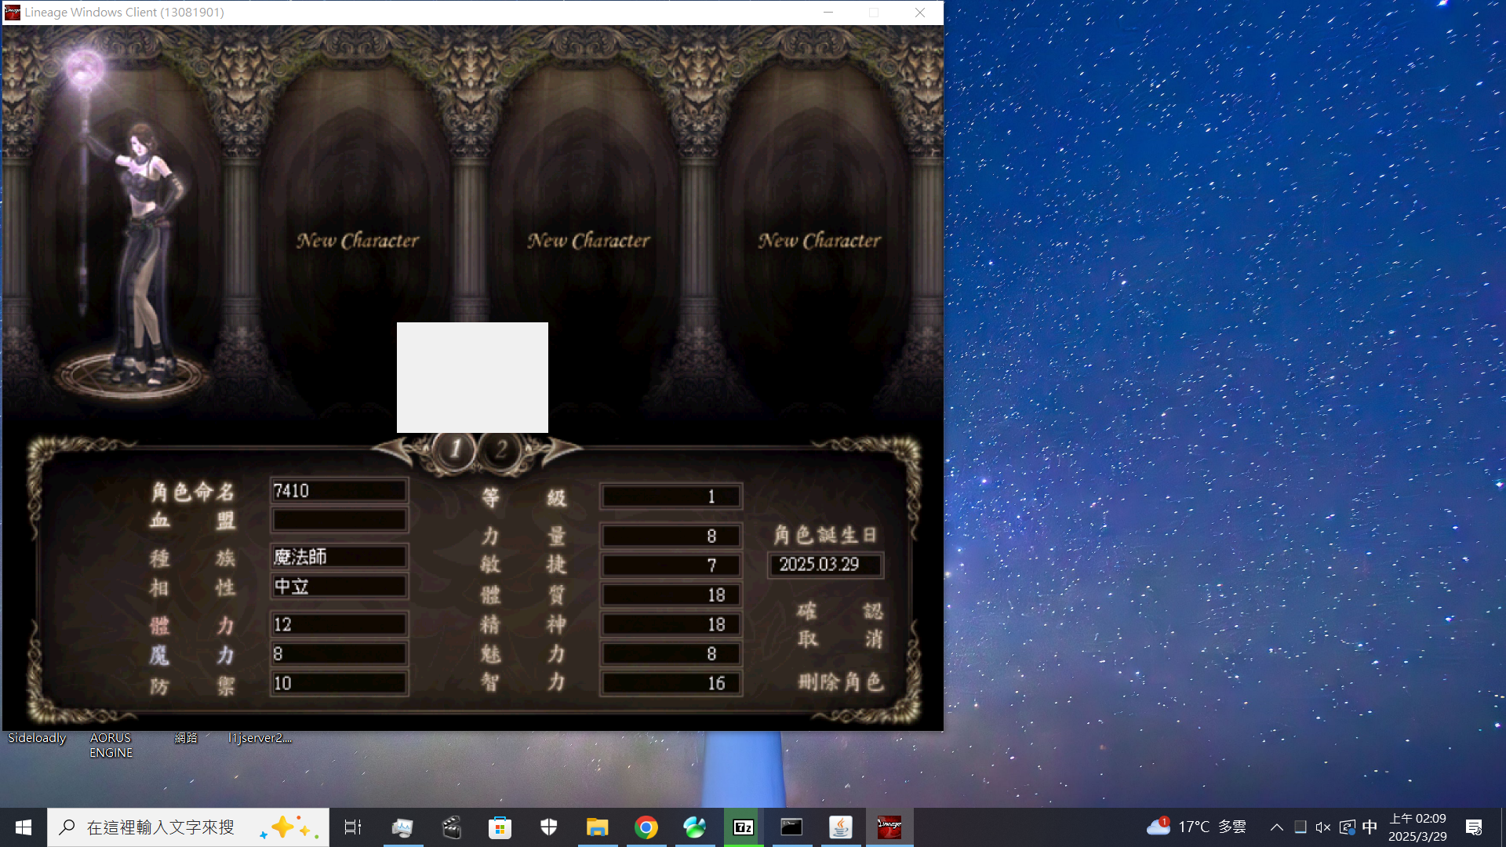This screenshot has height=847, width=1506.
Task: Click the search highlights sparkle icon
Action: (289, 827)
